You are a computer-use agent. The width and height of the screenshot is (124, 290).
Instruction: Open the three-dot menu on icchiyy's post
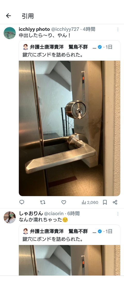point(118,29)
